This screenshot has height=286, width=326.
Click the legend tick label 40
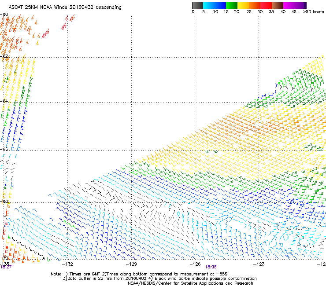(x=283, y=12)
